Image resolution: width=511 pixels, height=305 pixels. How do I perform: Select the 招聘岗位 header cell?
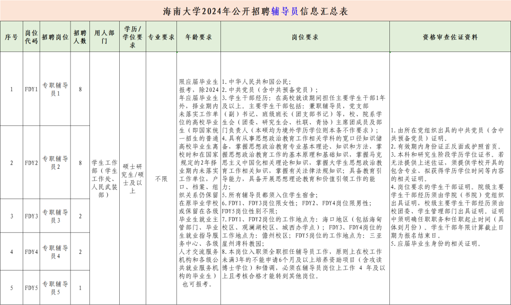point(55,37)
